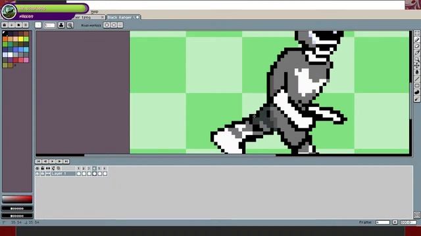Go to next frame playback button
This screenshot has width=421, height=236.
(x=59, y=161)
